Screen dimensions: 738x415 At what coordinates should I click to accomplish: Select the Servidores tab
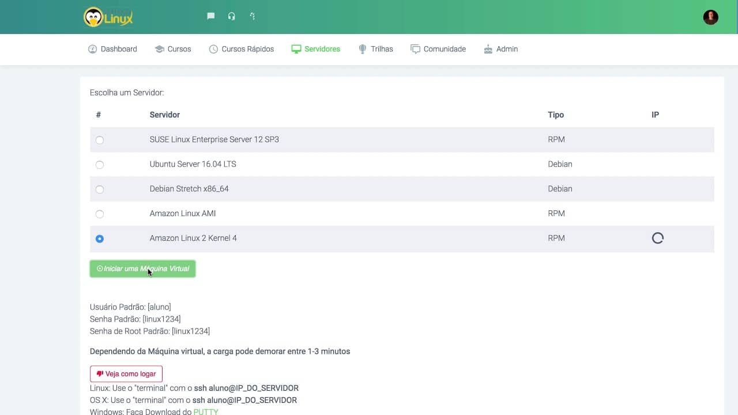(x=316, y=49)
